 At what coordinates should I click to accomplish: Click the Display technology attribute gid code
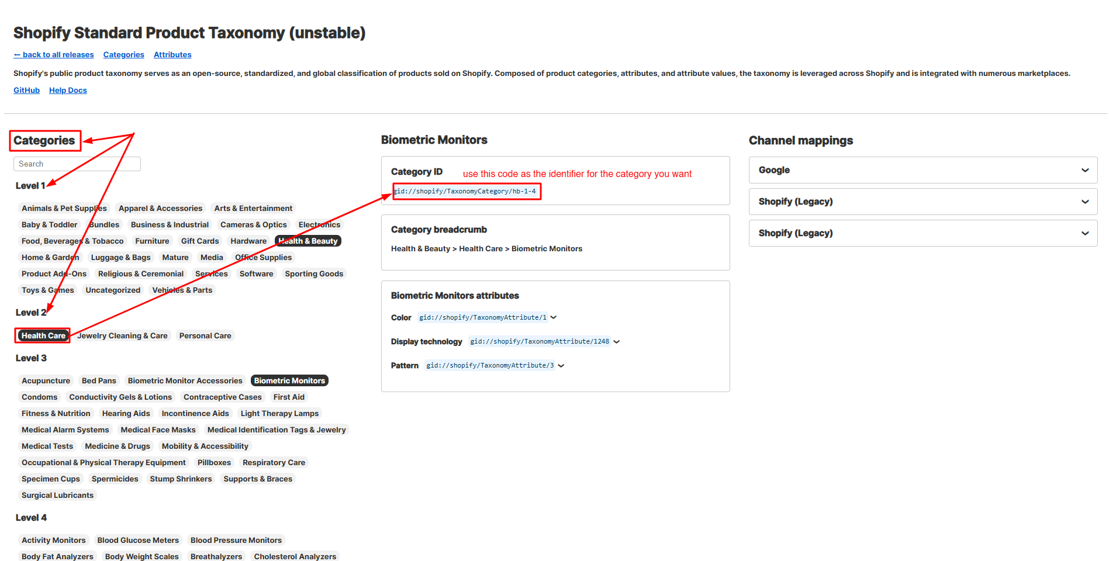[x=540, y=341]
